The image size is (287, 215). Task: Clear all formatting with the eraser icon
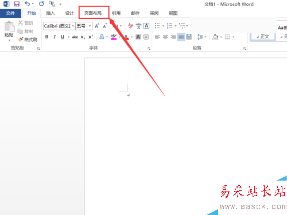130,26
